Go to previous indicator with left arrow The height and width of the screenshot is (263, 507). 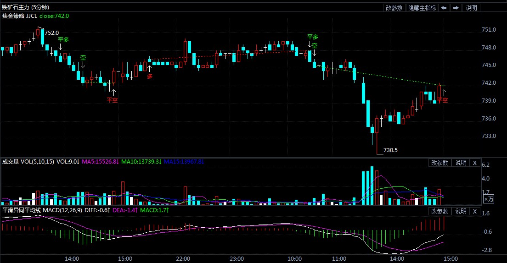[x=444, y=8]
